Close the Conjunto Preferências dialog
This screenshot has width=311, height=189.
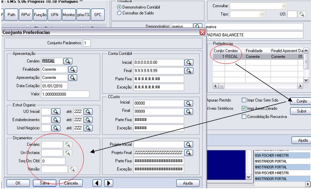(202, 32)
